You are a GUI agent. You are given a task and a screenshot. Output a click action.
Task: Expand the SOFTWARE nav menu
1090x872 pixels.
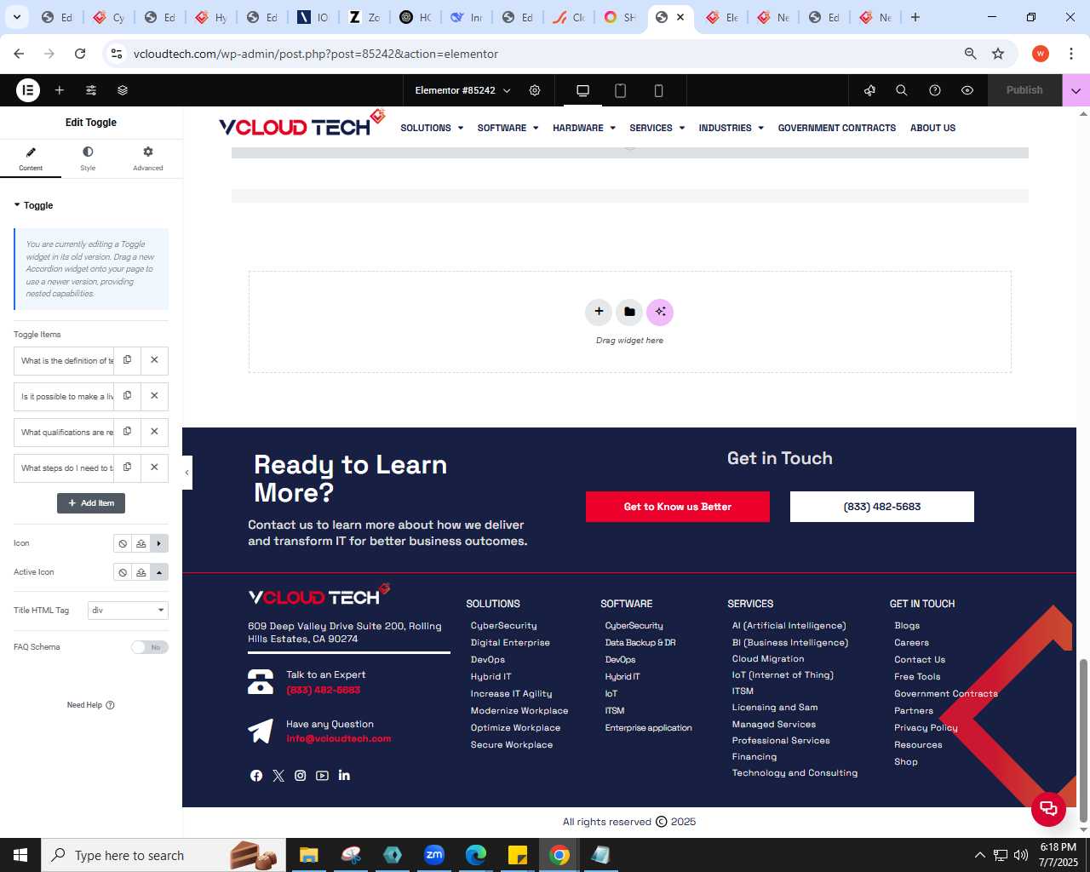[x=508, y=128]
